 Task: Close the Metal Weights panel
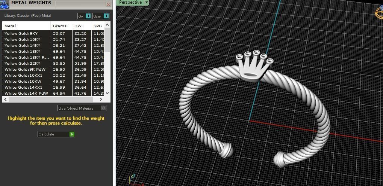109,4
